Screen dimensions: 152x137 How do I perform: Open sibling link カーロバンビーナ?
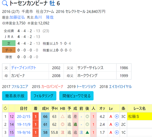click(x=52, y=86)
